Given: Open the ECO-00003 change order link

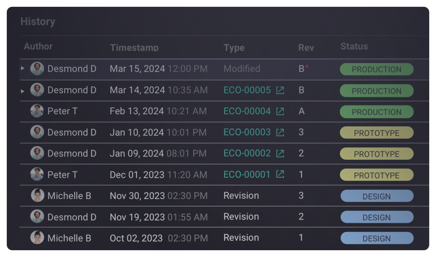Looking at the screenshot, I should pyautogui.click(x=247, y=133).
